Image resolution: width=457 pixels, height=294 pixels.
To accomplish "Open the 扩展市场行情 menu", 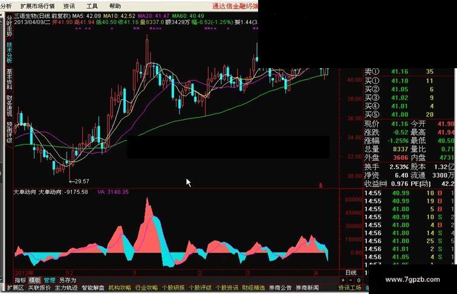I will tap(37, 6).
